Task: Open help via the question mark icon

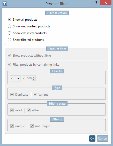Action: tap(96, 3)
